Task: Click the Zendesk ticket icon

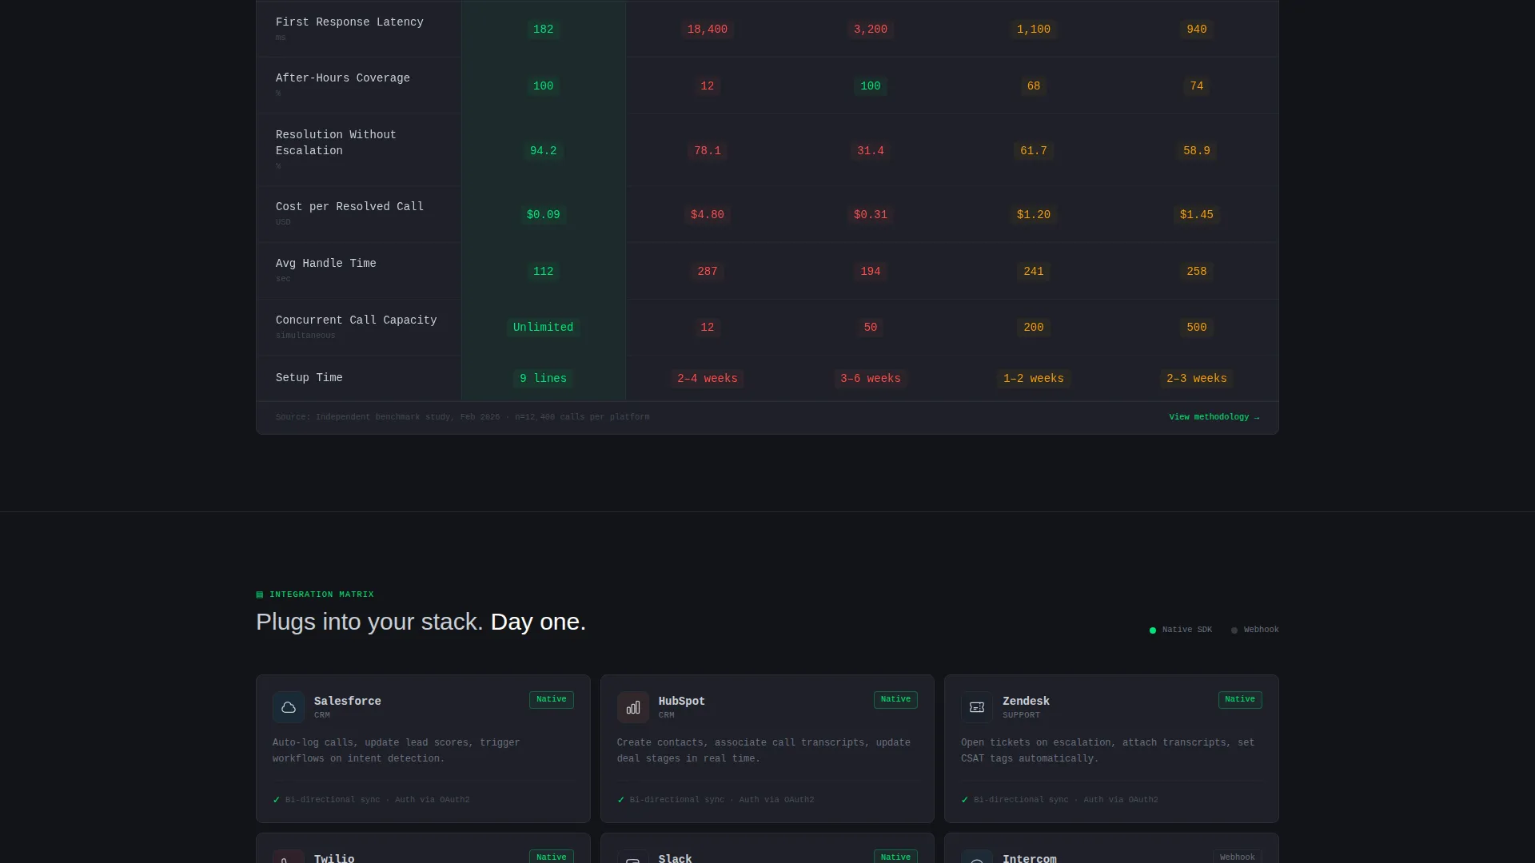Action: point(977,707)
